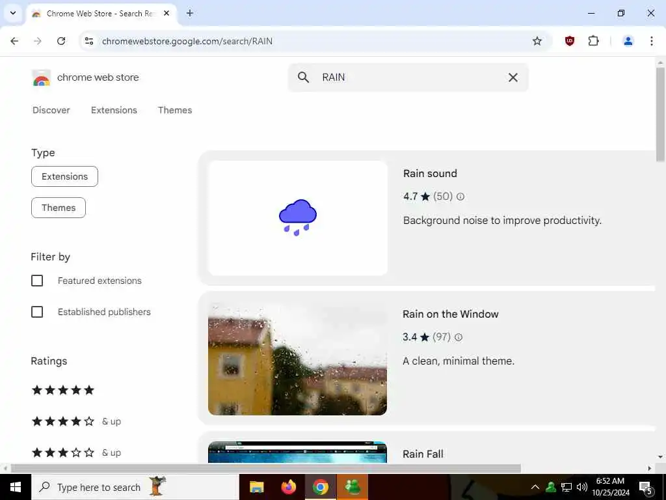Show hidden system tray icons
Viewport: 666px width, 500px height.
click(535, 487)
